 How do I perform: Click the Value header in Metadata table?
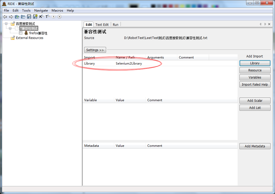coord(130,146)
